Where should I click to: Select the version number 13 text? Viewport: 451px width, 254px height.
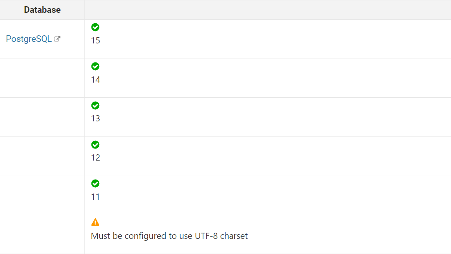pyautogui.click(x=95, y=119)
